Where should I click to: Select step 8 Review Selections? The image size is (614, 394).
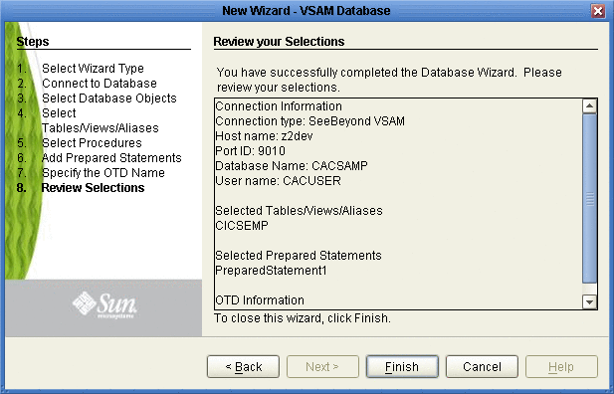point(93,188)
